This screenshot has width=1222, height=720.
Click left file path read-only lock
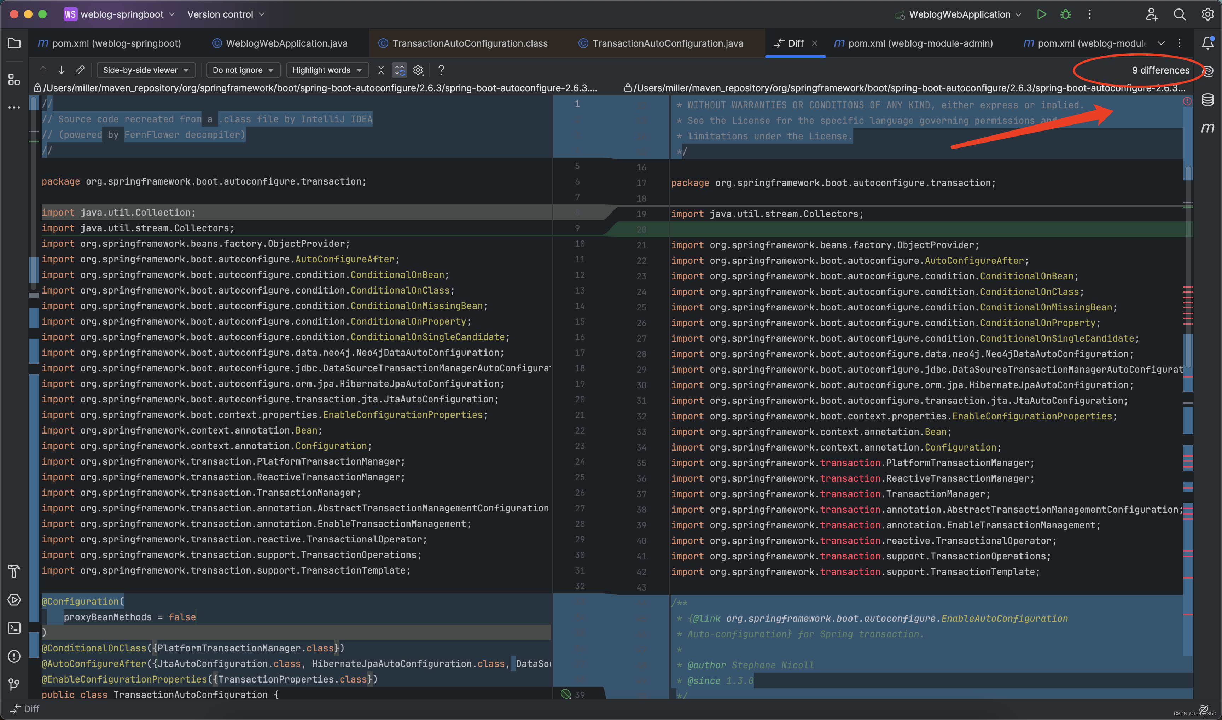(37, 88)
